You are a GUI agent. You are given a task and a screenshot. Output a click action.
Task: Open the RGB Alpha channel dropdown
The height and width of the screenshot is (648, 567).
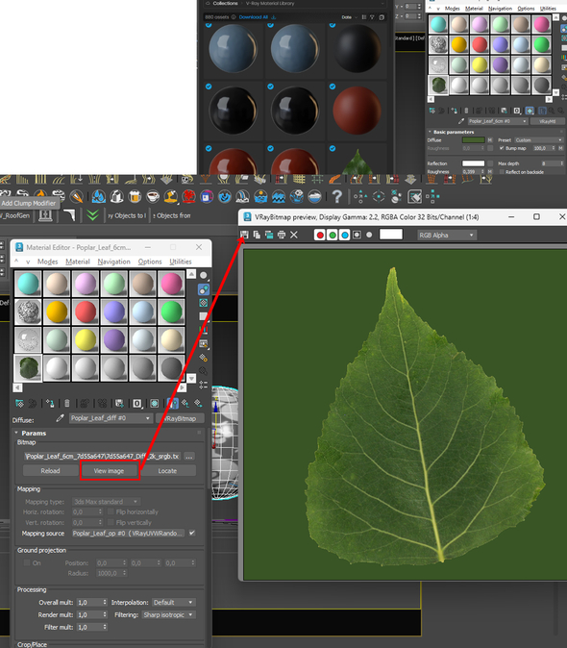(x=447, y=235)
